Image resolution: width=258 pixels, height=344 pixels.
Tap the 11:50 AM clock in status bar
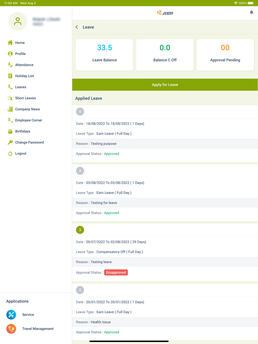click(x=11, y=3)
